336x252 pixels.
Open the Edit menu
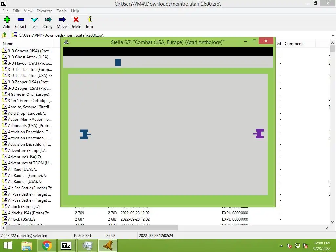[x=16, y=11]
